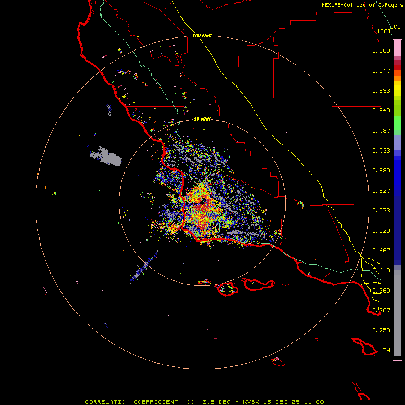Click the 1.000 scale value
The width and height of the screenshot is (405, 405).
tap(381, 50)
